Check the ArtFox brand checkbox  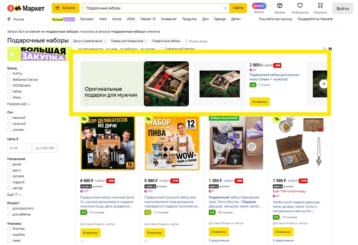pos(9,74)
